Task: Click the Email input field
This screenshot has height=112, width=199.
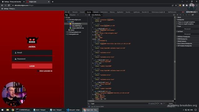Action: (x=32, y=53)
